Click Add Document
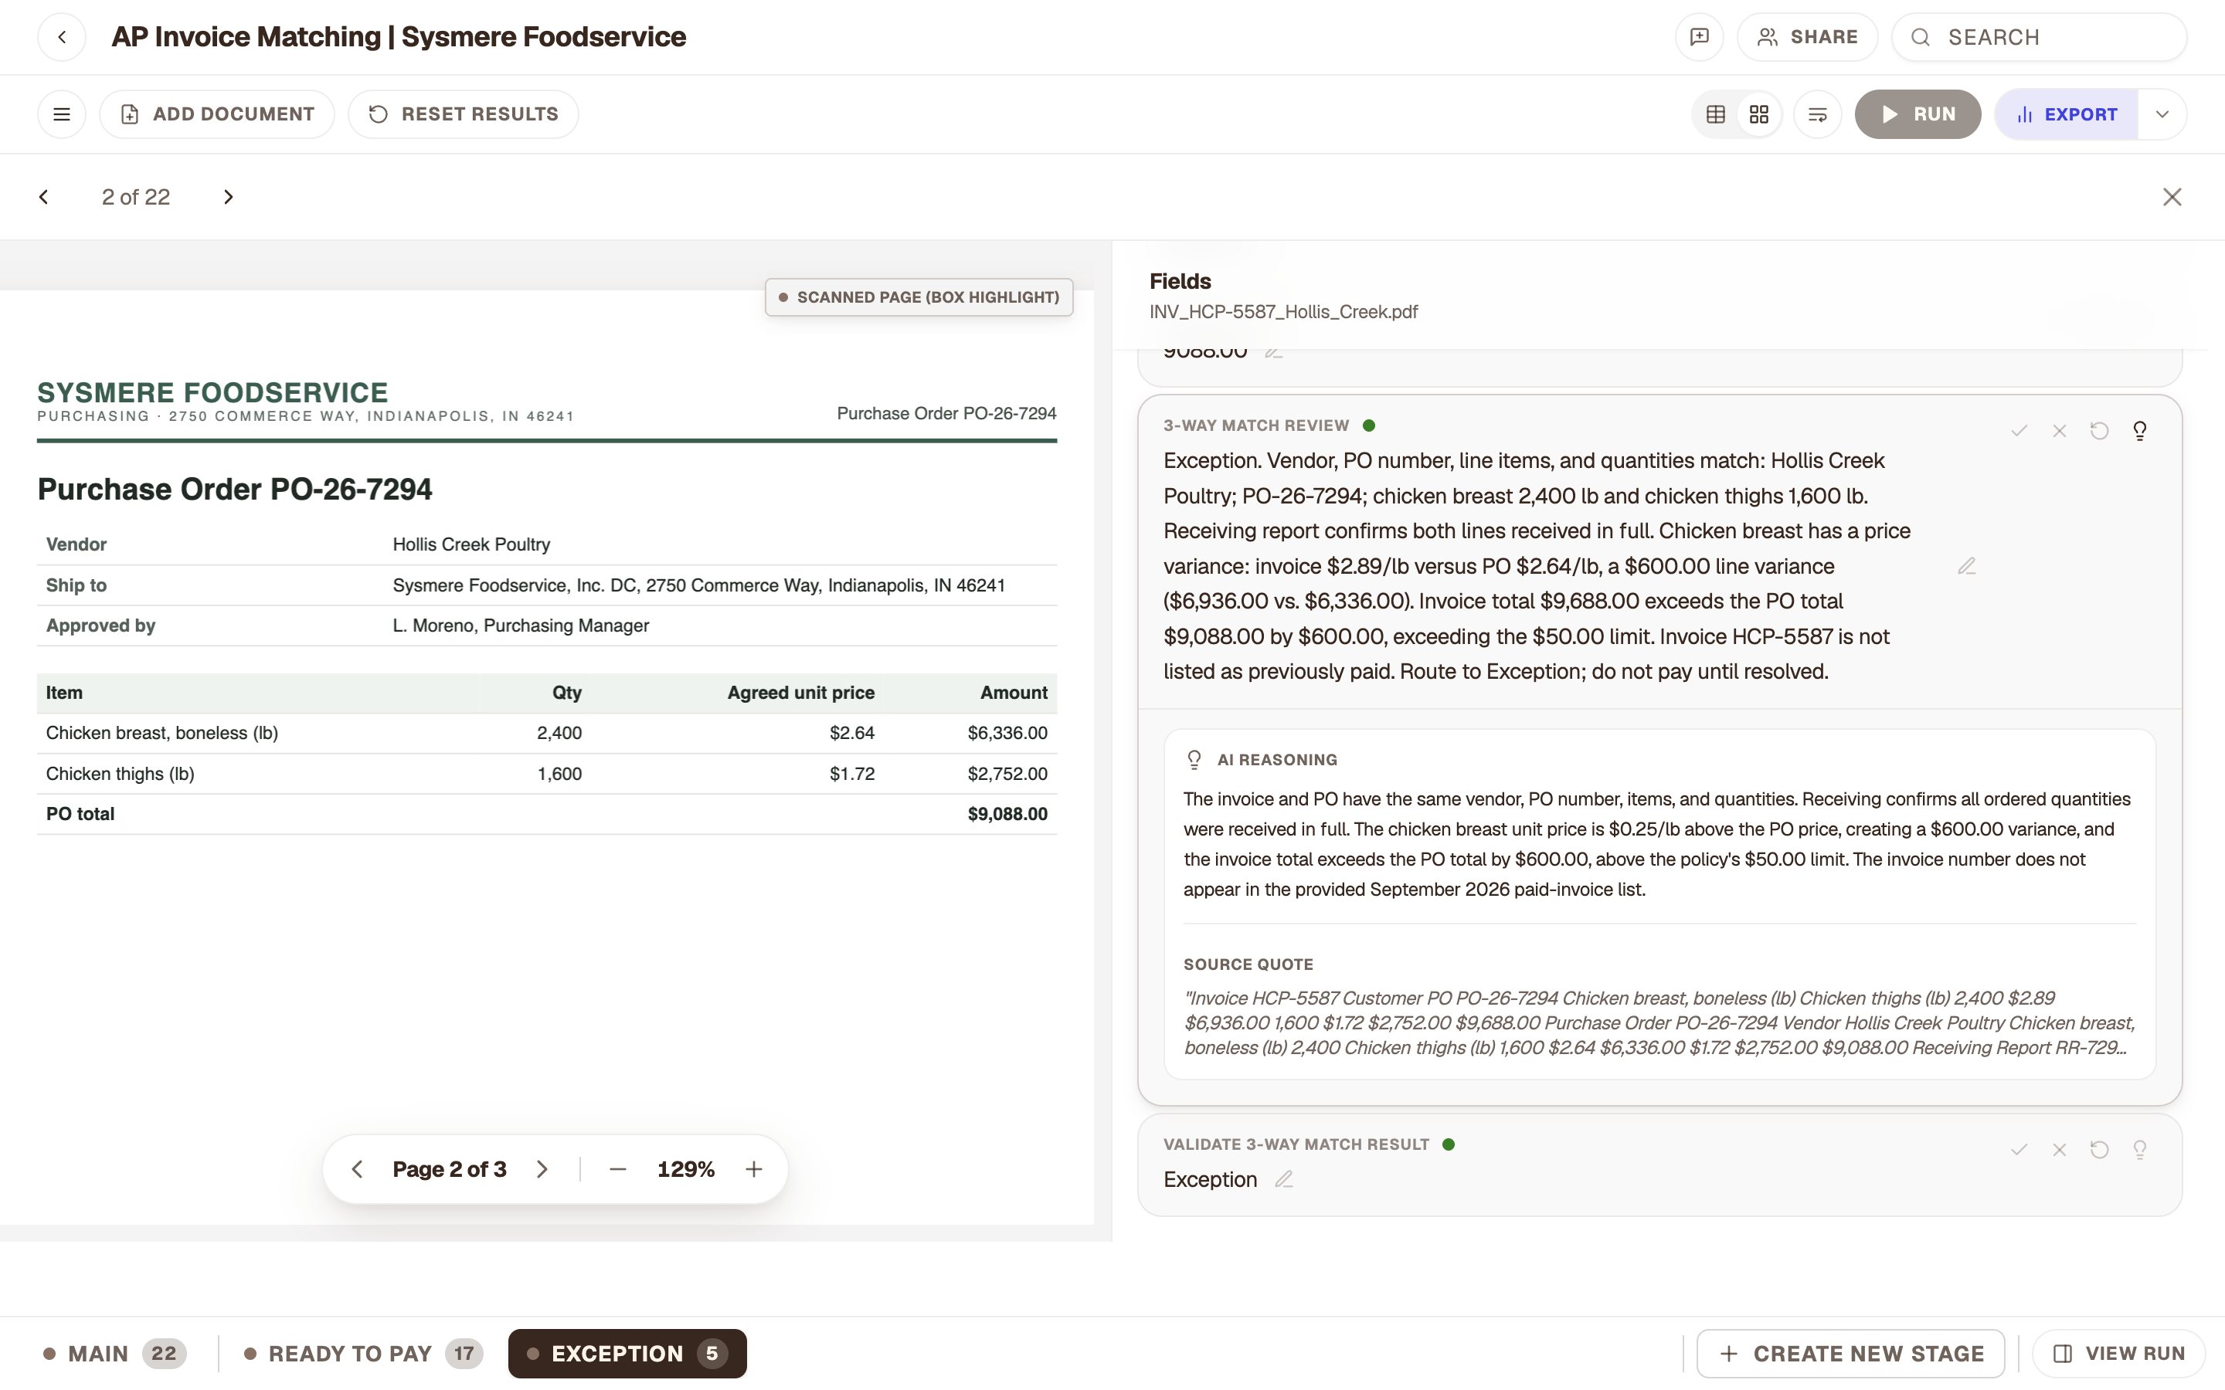Screen dimensions: 2225x1390 point(217,114)
